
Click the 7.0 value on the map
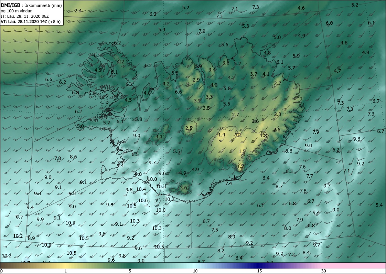click(202, 31)
